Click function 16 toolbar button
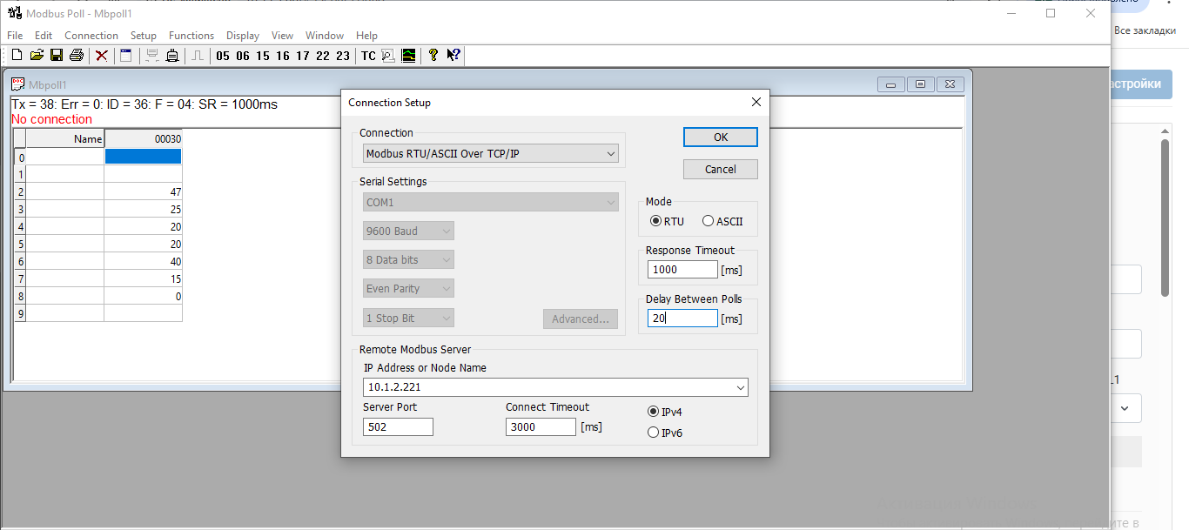1189x530 pixels. [283, 56]
